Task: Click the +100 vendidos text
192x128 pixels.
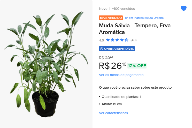Action: click(x=123, y=9)
